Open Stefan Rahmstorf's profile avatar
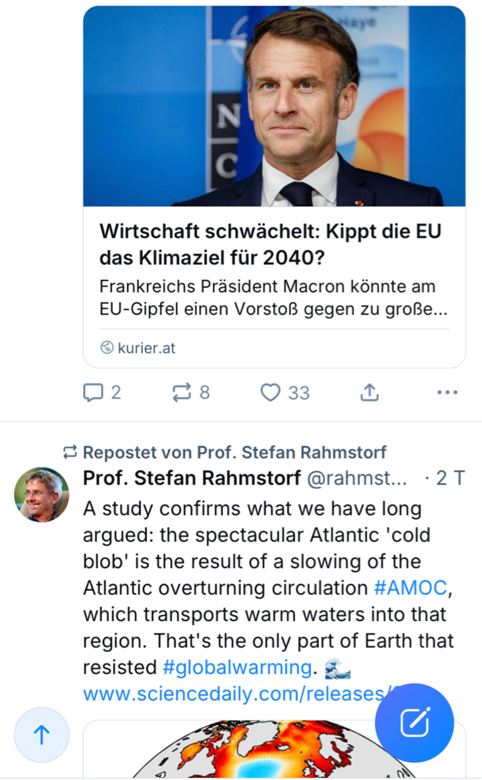Screen dimensions: 482x780 [41, 495]
